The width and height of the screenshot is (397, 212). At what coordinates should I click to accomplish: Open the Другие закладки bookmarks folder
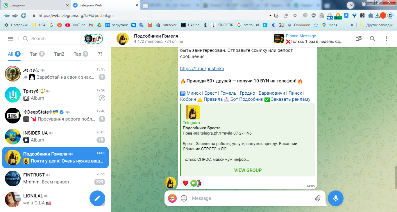[376, 25]
